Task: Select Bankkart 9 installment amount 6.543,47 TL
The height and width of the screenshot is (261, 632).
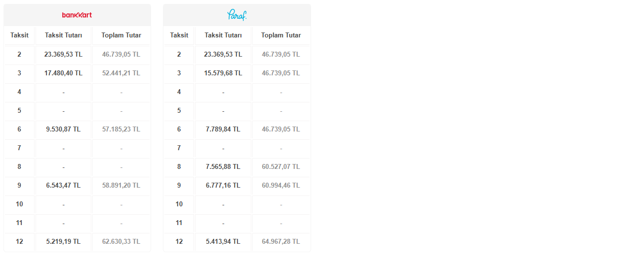Action: tap(63, 185)
